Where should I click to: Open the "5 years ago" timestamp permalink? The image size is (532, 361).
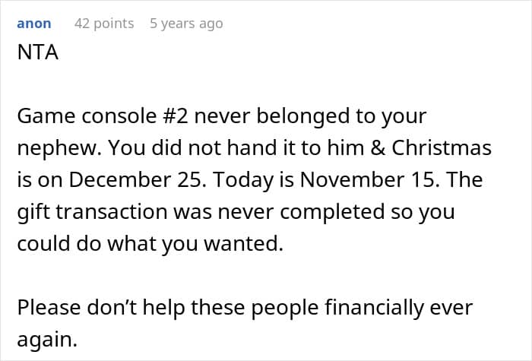[186, 24]
